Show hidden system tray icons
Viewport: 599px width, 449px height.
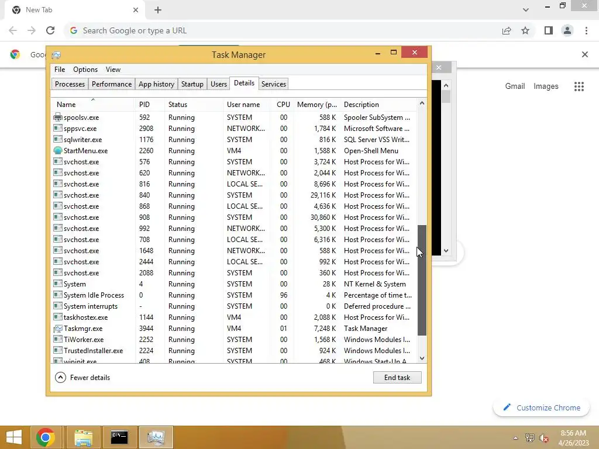[515, 438]
